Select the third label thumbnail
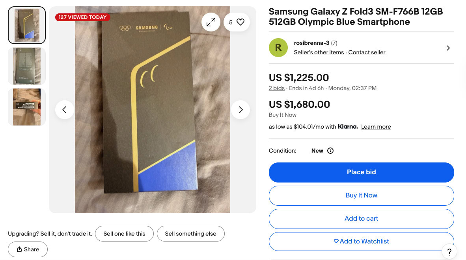The height and width of the screenshot is (260, 466). [x=27, y=107]
